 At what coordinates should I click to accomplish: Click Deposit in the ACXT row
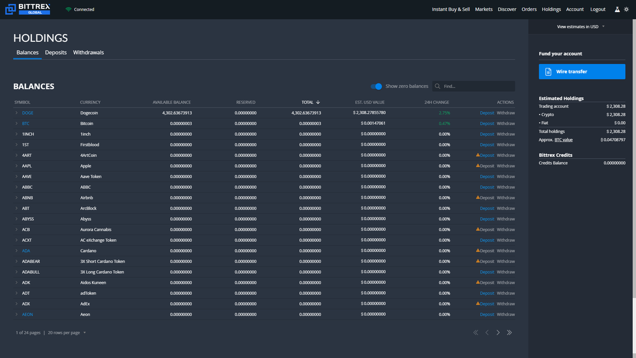[487, 240]
